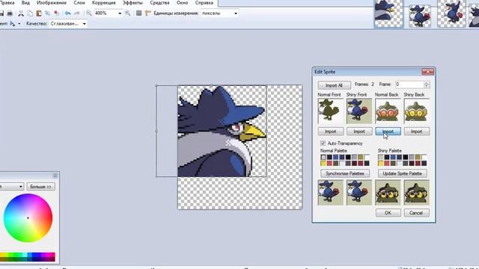Click the Zoom out magnifier icon
This screenshot has height=269, width=479.
point(88,13)
